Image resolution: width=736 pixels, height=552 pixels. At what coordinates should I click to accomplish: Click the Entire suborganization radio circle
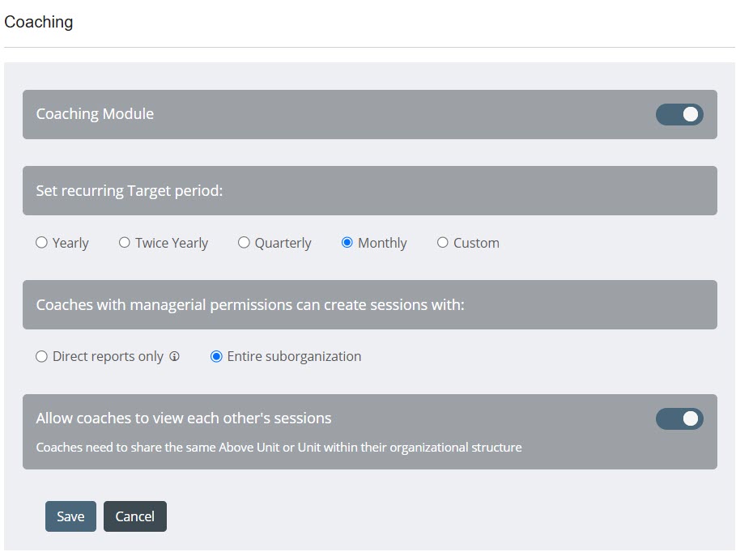click(216, 357)
